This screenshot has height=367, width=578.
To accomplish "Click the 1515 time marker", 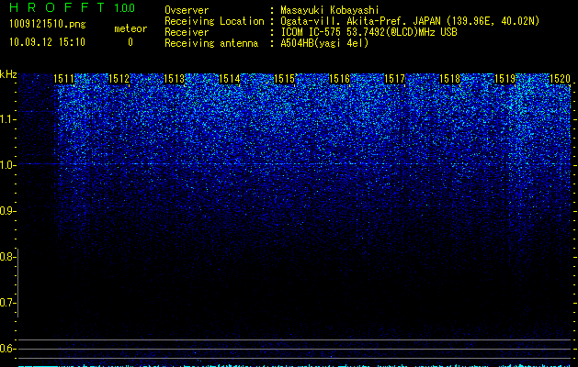I will (x=284, y=79).
